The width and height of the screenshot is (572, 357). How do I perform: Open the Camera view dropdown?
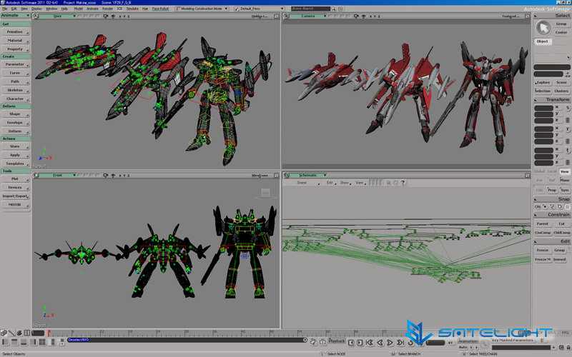(308, 16)
